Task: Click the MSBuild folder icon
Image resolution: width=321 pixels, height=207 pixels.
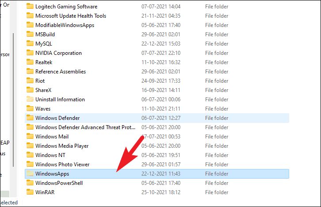Action: tap(30, 34)
